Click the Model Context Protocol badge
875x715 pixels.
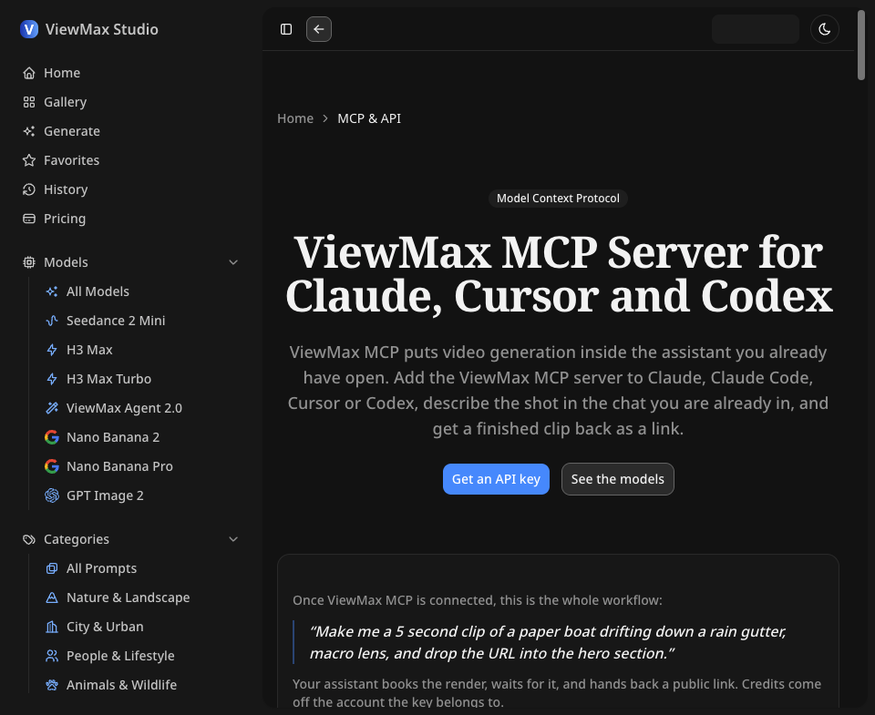pyautogui.click(x=558, y=199)
